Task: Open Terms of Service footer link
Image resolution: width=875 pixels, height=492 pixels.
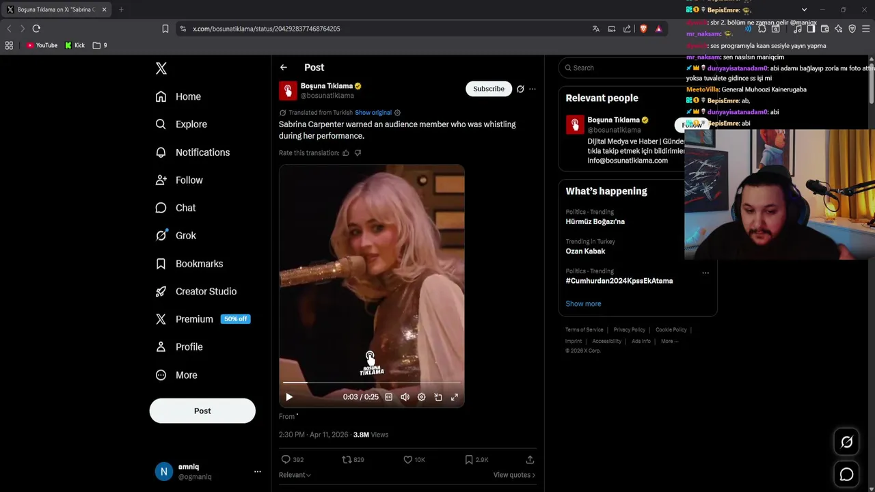Action: click(x=584, y=330)
